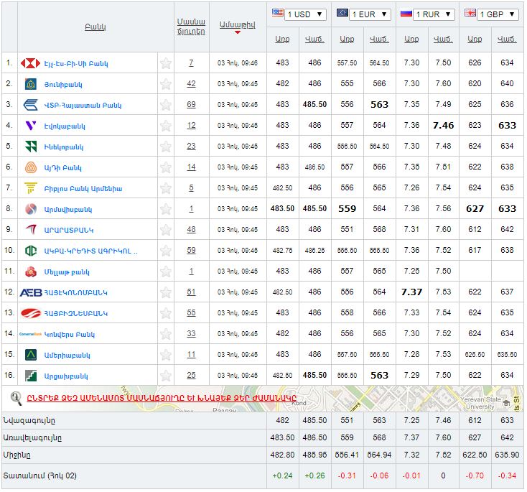This screenshot has width=527, height=492.
Task: Open the Յունիբանկ bank name link
Action: pyautogui.click(x=63, y=84)
